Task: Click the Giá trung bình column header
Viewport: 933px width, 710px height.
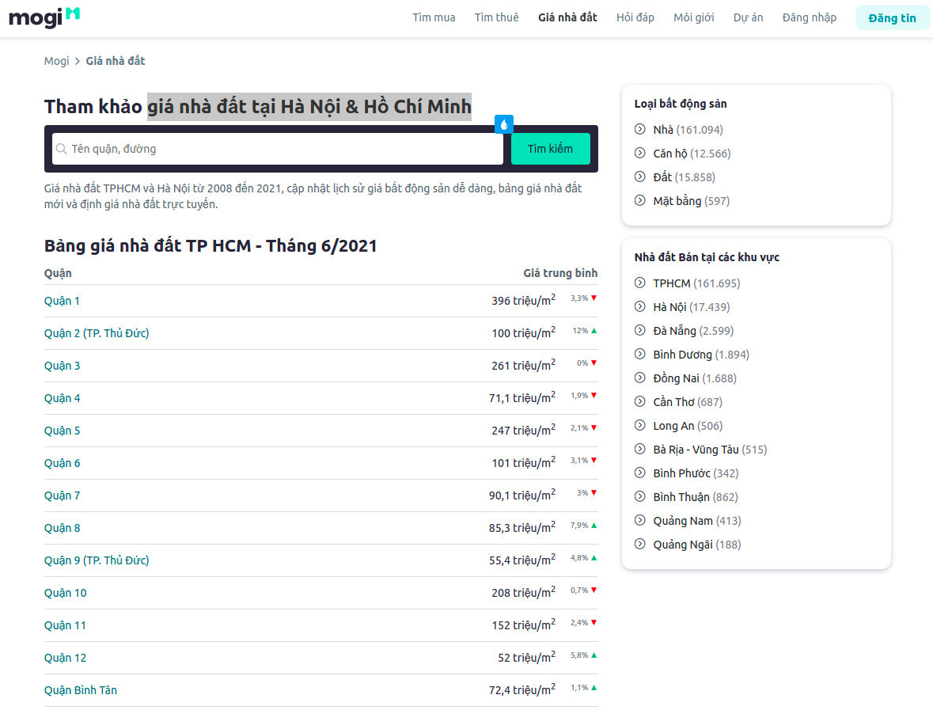Action: point(560,273)
